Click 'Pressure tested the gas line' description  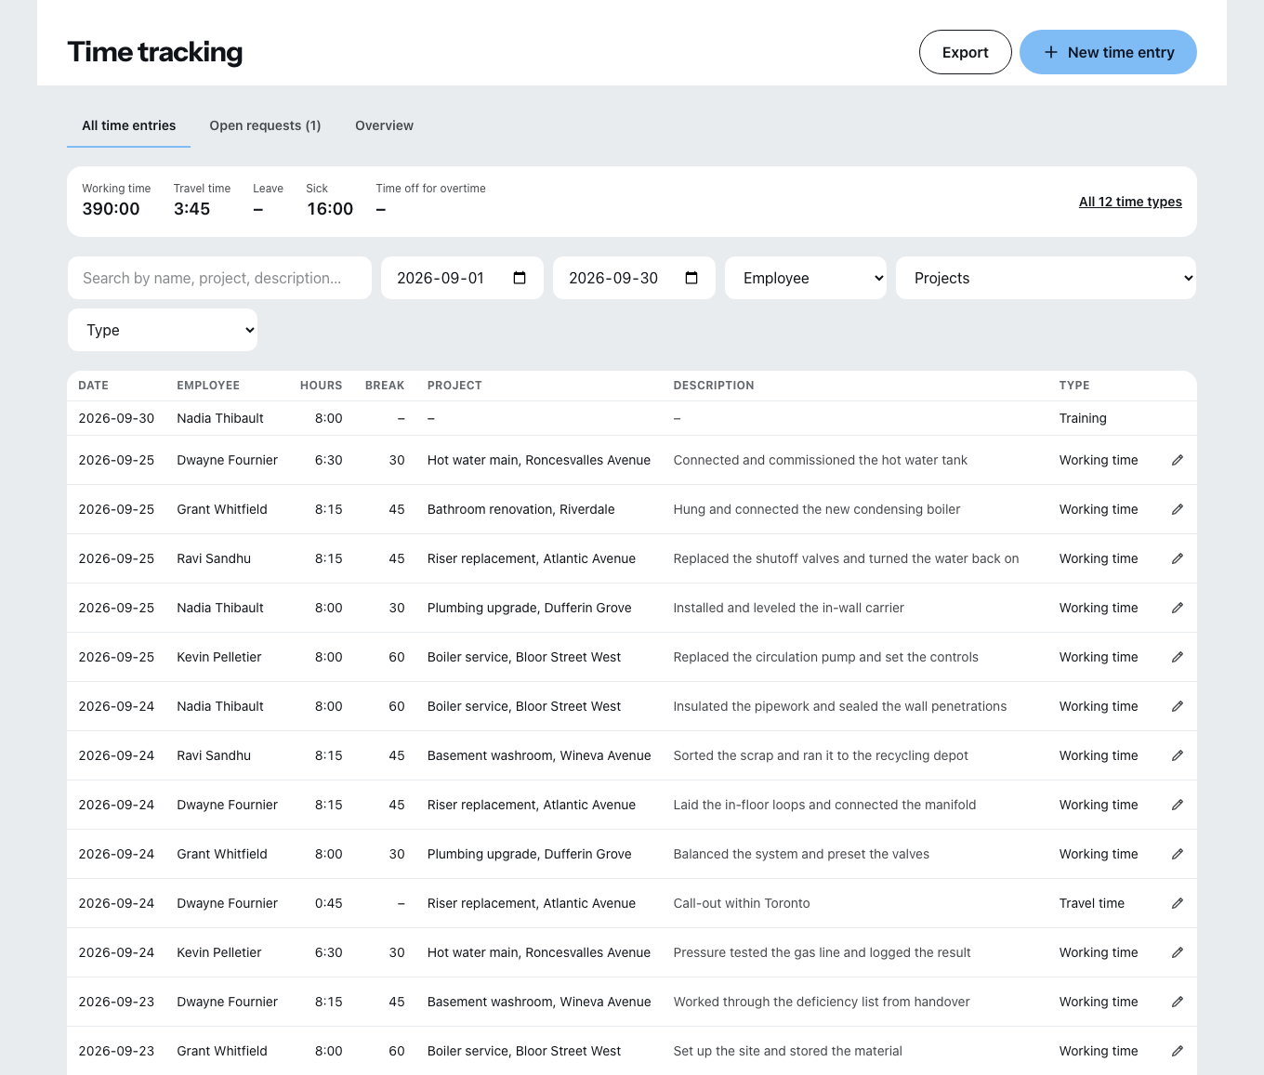pos(822,952)
